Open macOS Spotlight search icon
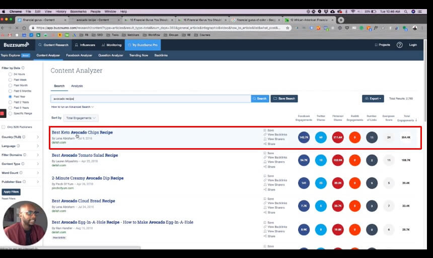The width and height of the screenshot is (433, 258). [406, 12]
